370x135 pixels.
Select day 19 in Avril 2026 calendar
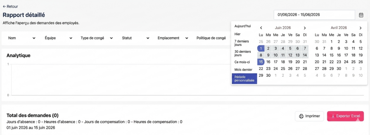(x=361, y=55)
